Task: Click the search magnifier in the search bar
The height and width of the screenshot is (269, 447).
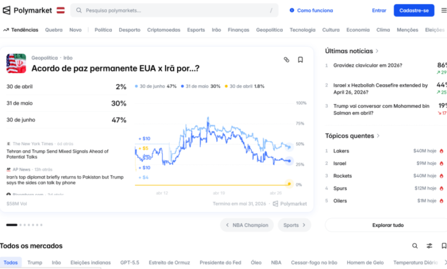Action: 79,10
